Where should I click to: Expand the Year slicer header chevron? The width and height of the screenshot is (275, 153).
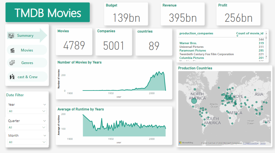click(x=45, y=105)
